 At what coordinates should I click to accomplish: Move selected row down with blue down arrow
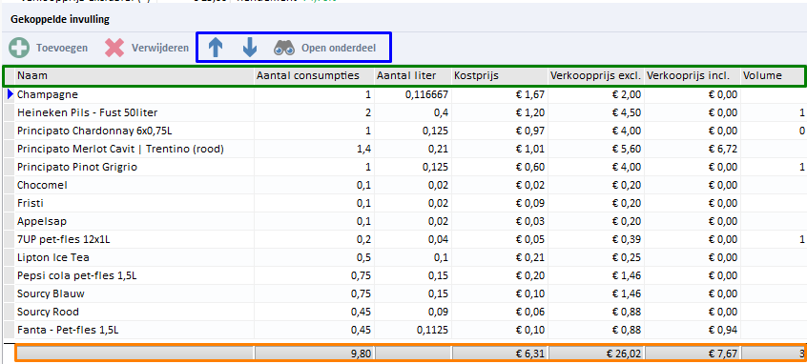click(x=250, y=48)
